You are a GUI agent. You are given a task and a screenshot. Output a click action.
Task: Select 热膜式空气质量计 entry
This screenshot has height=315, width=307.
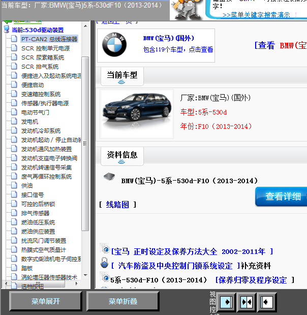pyautogui.click(x=44, y=250)
